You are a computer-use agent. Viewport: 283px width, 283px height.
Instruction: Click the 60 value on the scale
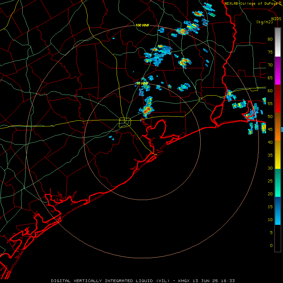270,91
